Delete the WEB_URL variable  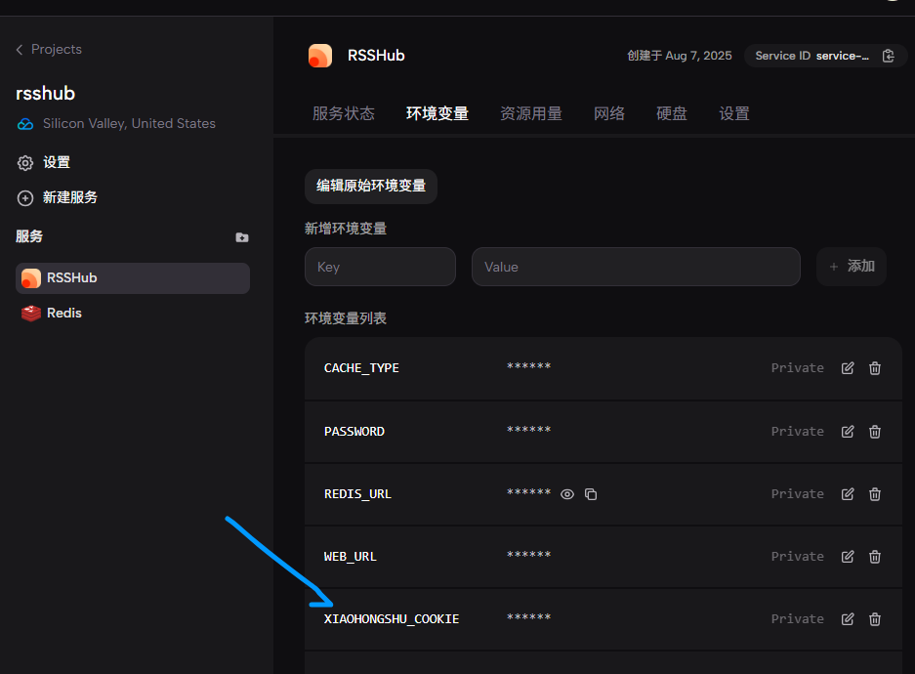pos(875,557)
